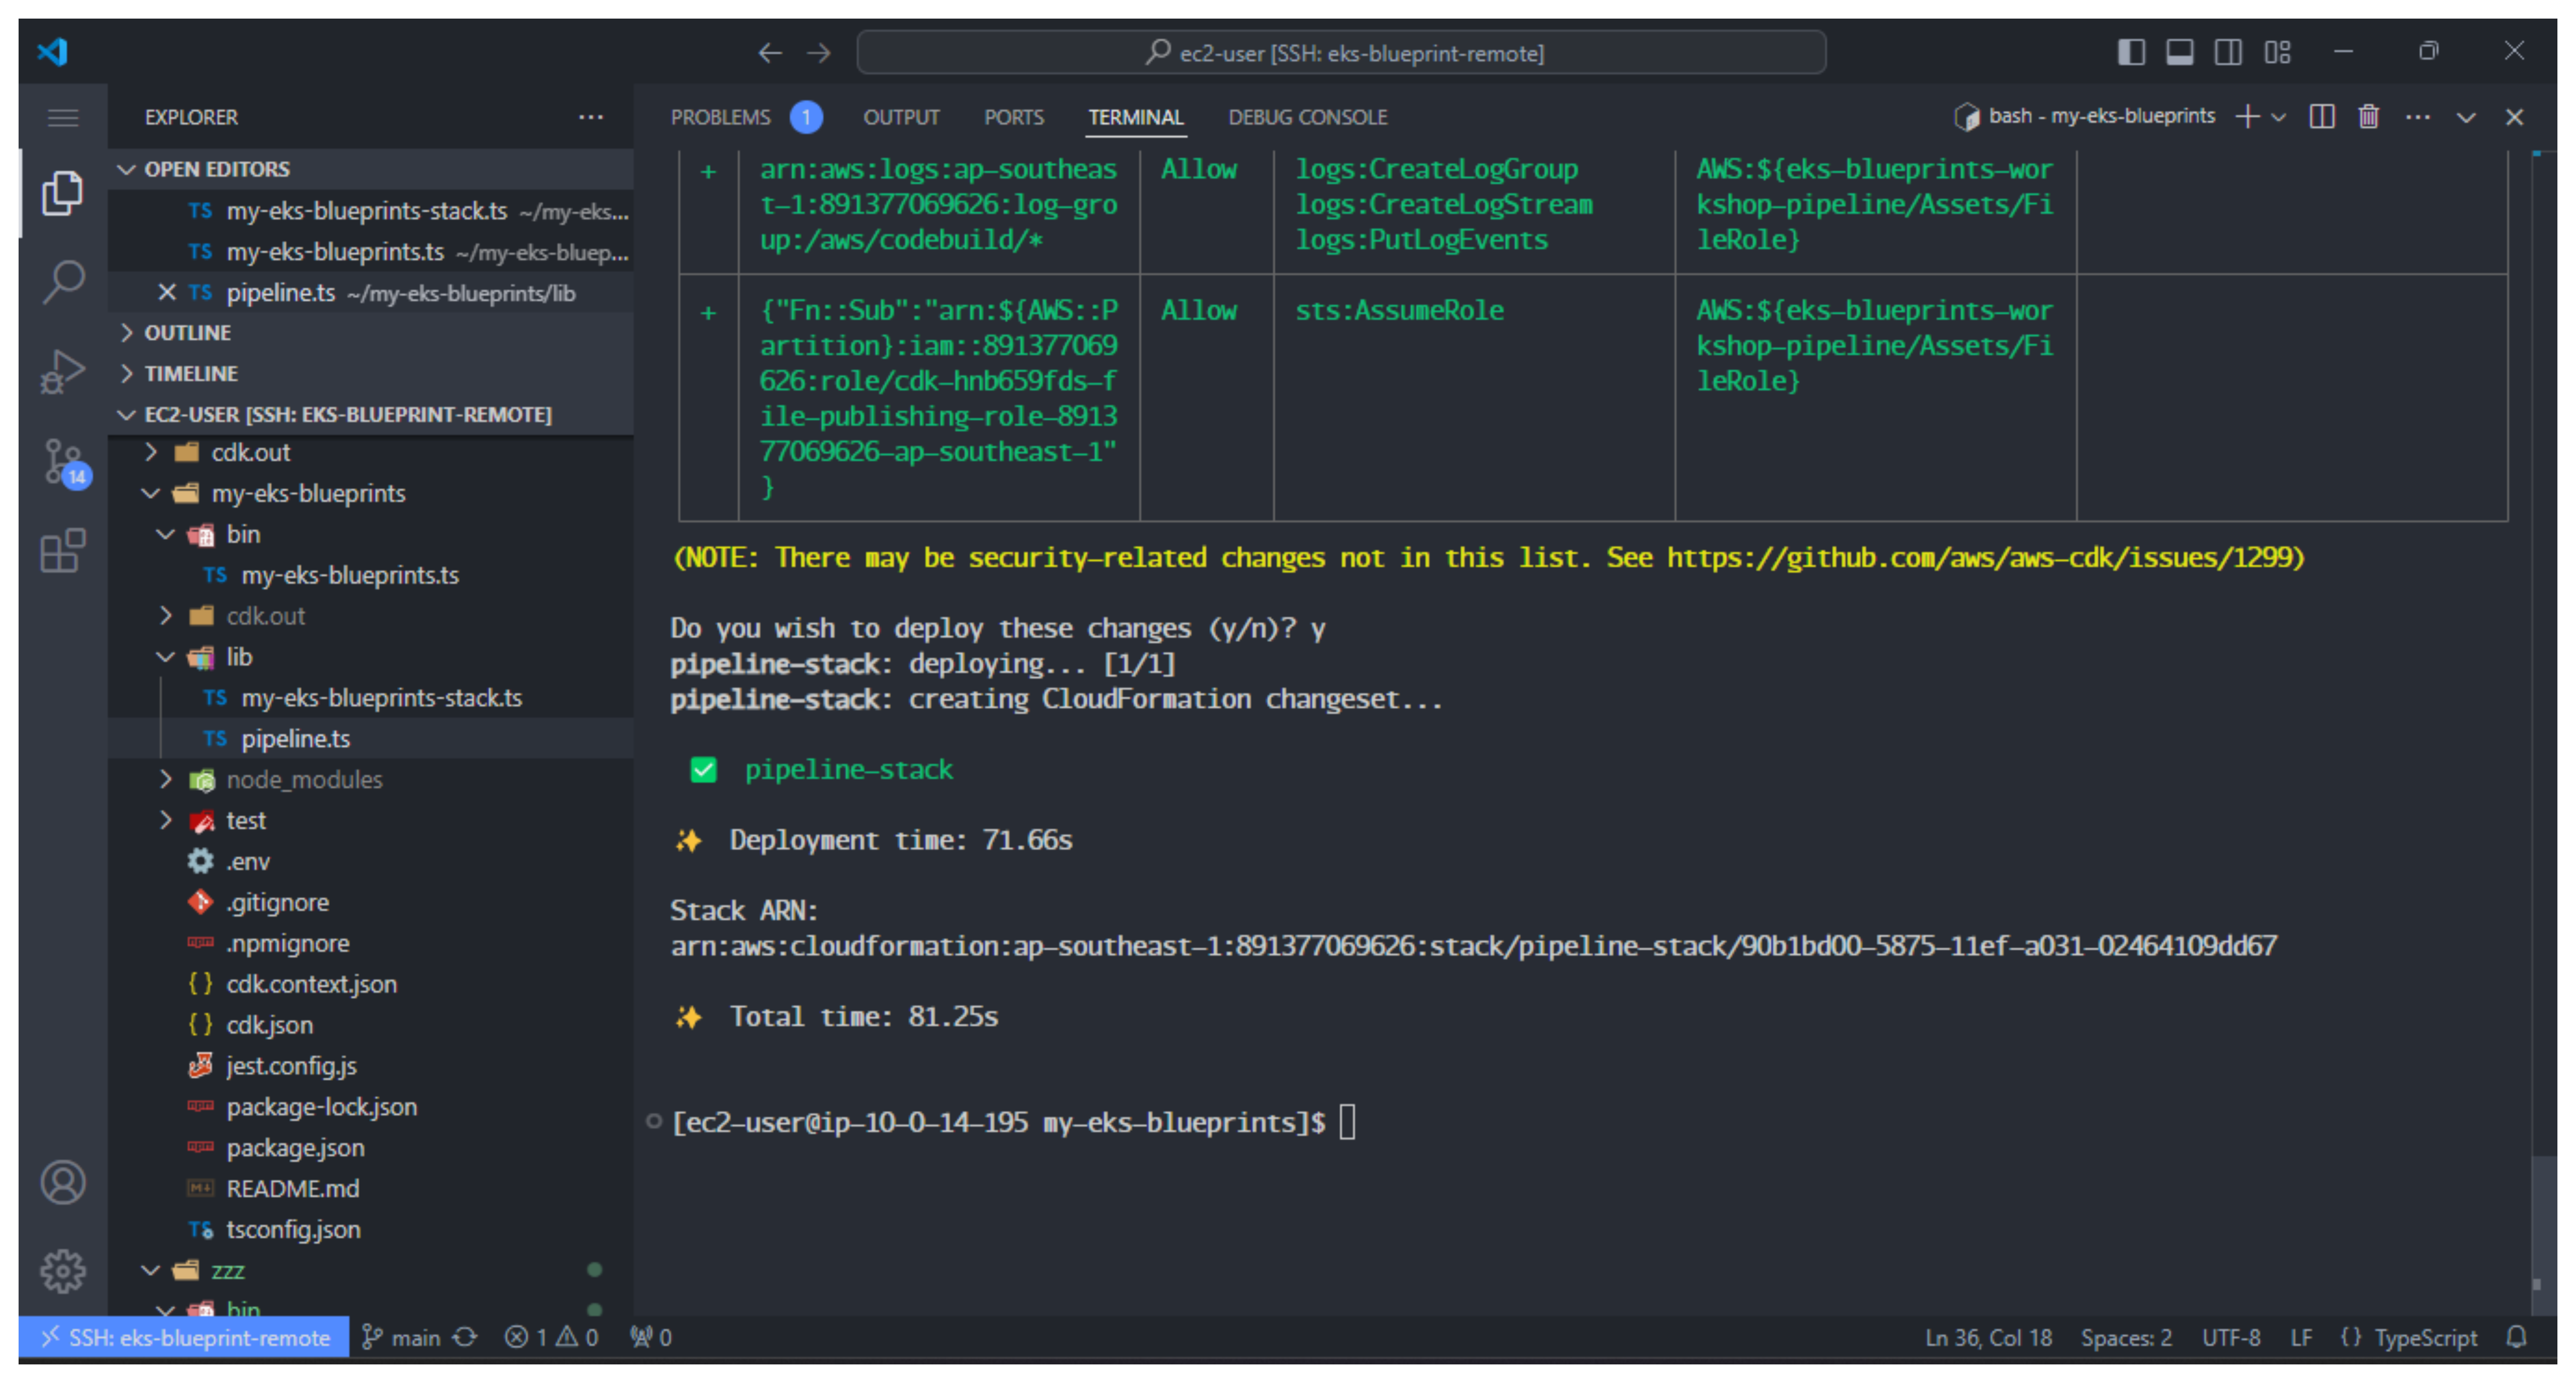Viewport: 2576px width, 1383px height.
Task: Switch to the PORTS tab
Action: click(x=1013, y=117)
